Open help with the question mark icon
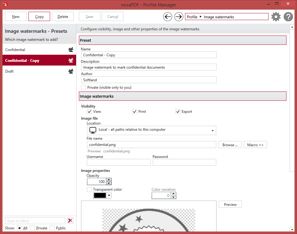The height and width of the screenshot is (234, 297). tap(288, 17)
